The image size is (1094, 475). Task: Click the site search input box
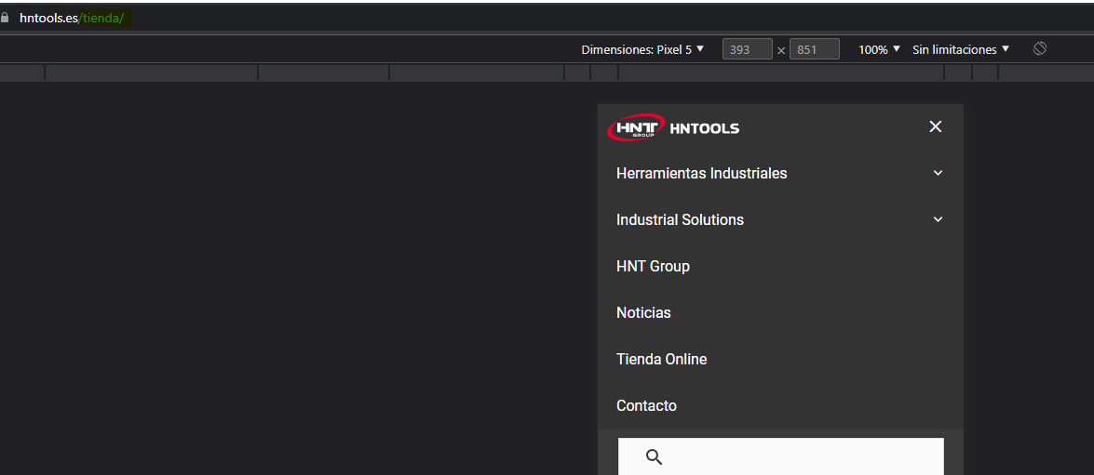coord(781,456)
